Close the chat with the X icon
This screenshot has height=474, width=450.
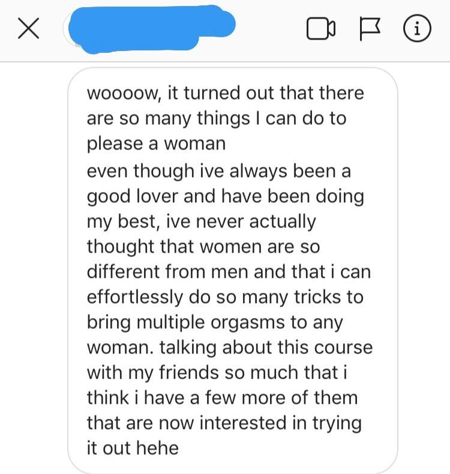tap(28, 28)
